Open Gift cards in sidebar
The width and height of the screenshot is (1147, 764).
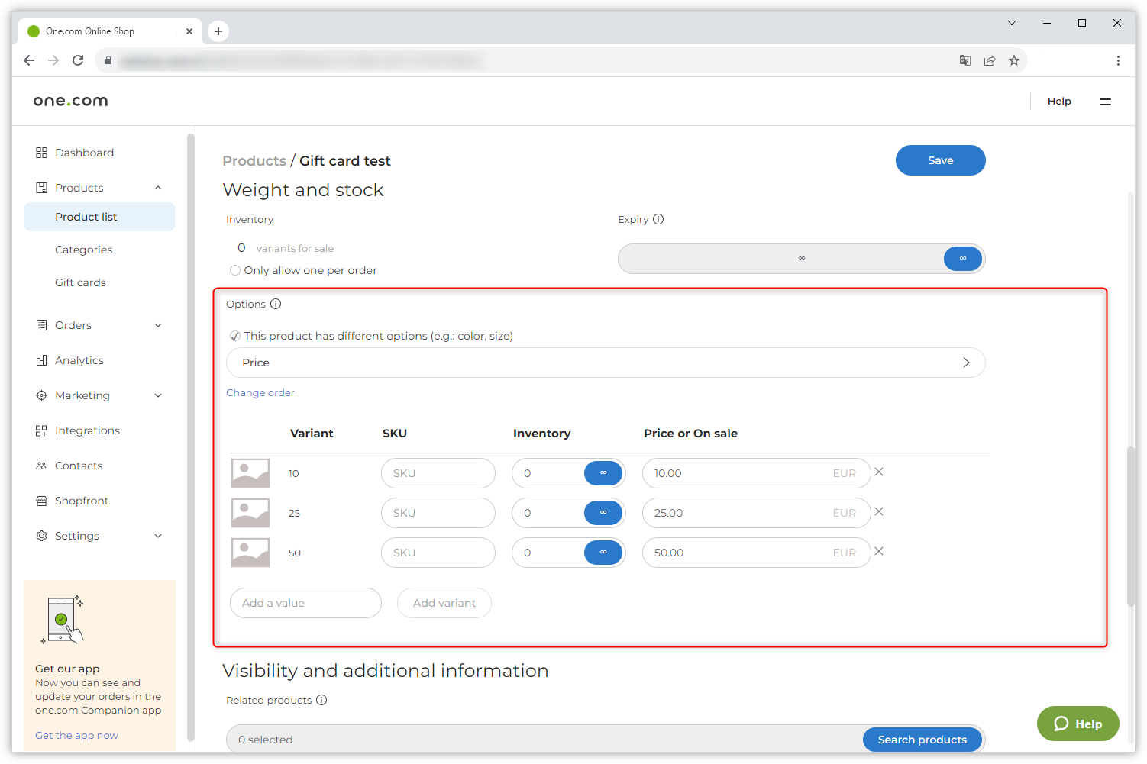tap(80, 282)
